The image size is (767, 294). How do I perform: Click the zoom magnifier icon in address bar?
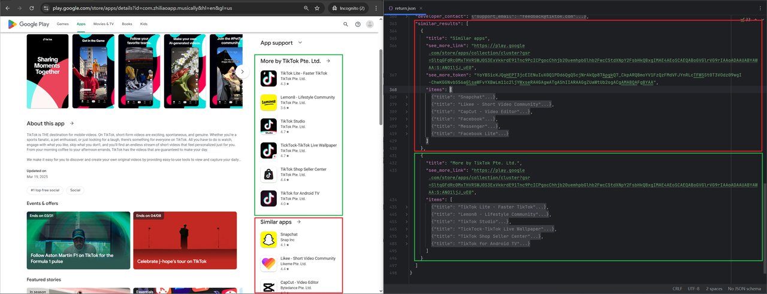pyautogui.click(x=306, y=8)
